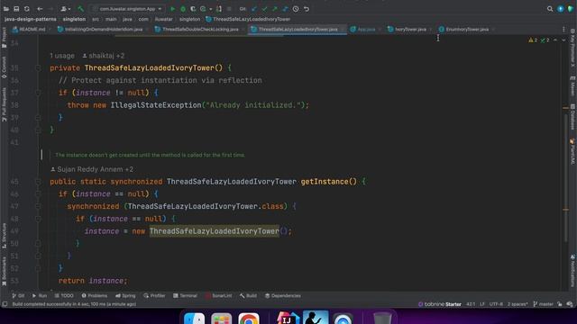Run the app with the green play icon
Viewport: 577px width, 324px height.
click(172, 9)
